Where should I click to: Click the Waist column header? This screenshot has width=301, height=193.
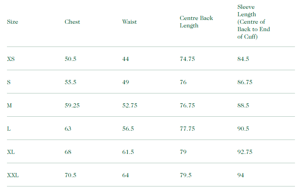[x=129, y=22]
